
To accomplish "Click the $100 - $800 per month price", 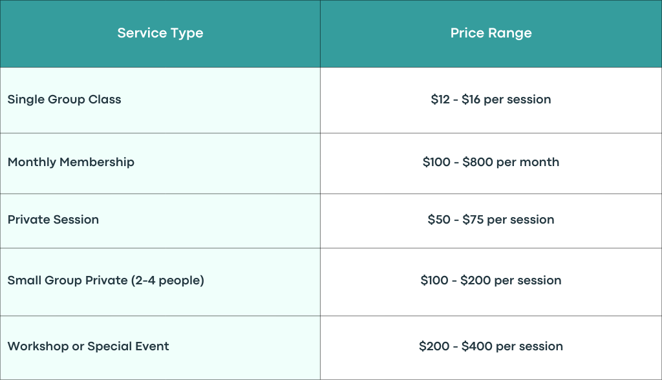I will point(491,162).
